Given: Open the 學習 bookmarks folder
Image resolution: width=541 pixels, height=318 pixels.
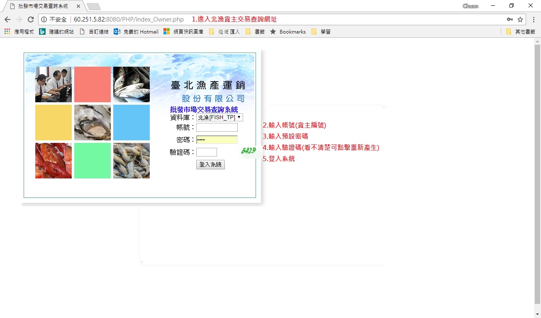Looking at the screenshot, I should click(321, 31).
